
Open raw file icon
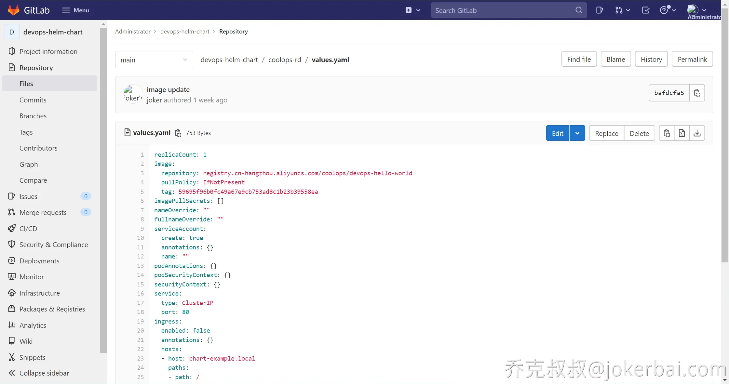coord(682,133)
